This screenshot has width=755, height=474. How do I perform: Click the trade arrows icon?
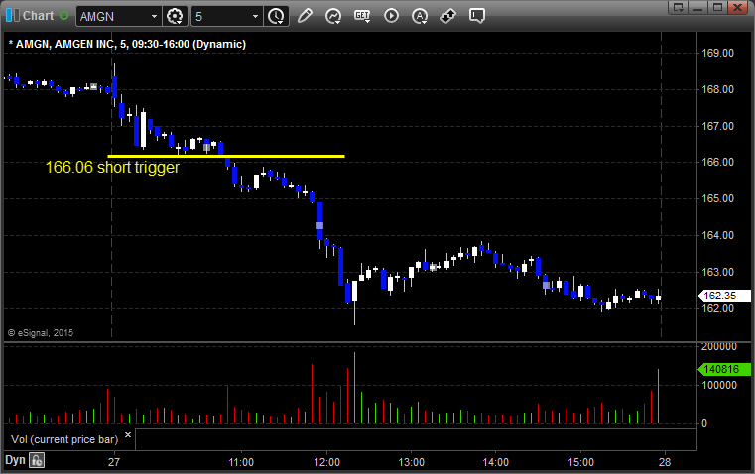[448, 16]
